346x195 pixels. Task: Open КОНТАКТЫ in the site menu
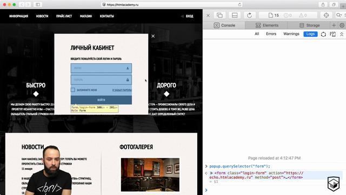[107, 16]
